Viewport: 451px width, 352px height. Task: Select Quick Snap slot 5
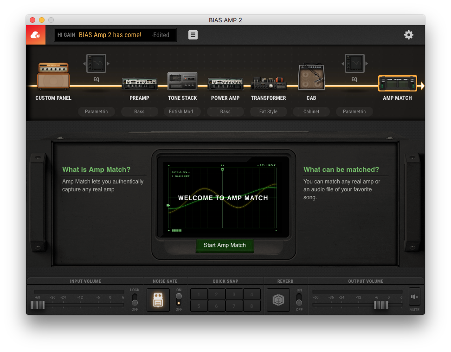(x=199, y=306)
